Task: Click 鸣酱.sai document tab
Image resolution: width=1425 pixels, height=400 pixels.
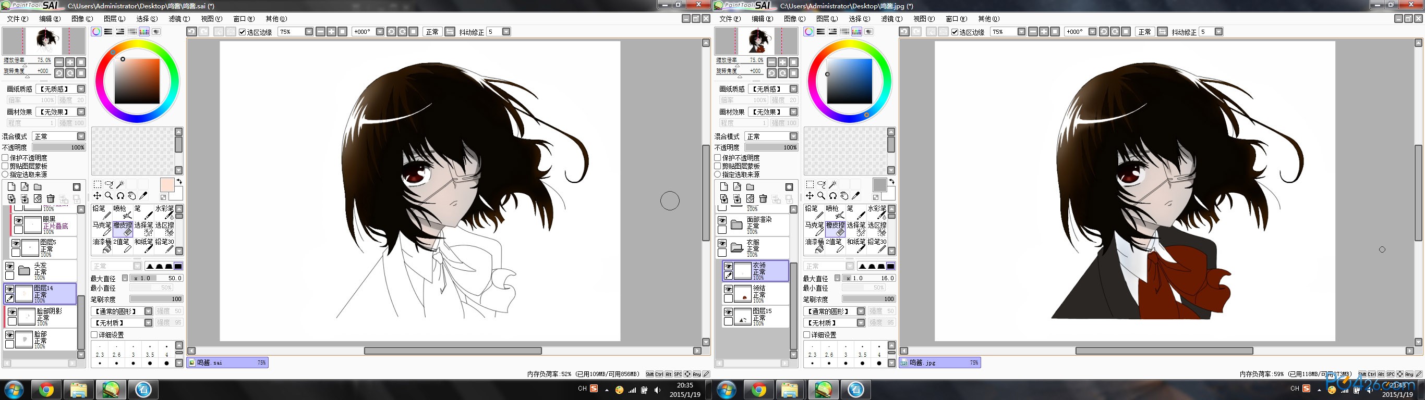Action: click(227, 363)
